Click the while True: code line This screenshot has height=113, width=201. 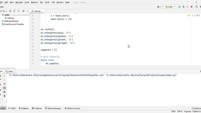[47, 60]
